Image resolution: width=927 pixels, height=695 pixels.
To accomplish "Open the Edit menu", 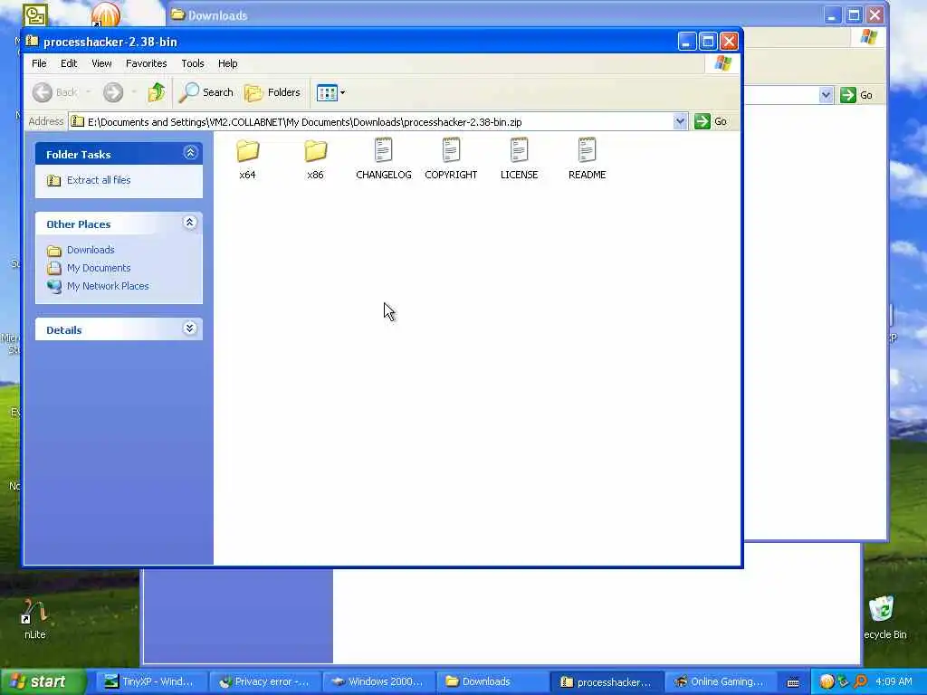I will click(69, 63).
